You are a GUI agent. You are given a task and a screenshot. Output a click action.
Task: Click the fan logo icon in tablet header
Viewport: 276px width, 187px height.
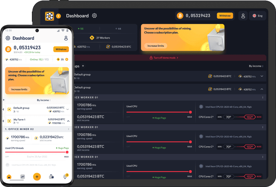tap(50, 16)
